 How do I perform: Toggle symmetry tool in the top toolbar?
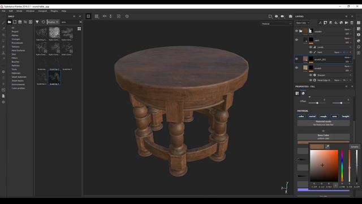[x=105, y=16]
